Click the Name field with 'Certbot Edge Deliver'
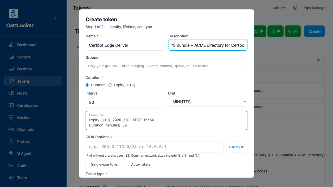 click(125, 45)
